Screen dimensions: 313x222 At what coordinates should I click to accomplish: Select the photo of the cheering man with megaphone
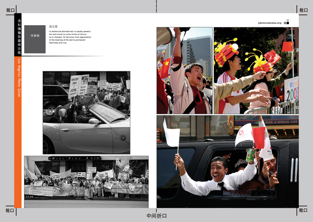click(184, 70)
